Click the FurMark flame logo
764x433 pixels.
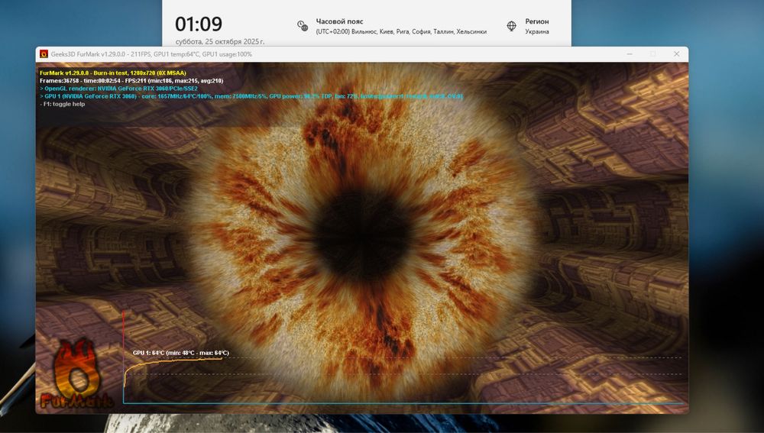click(76, 374)
